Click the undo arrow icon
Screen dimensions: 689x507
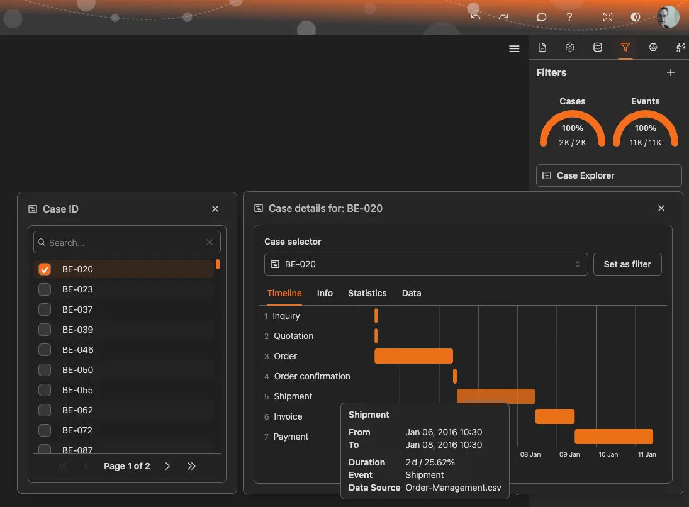pyautogui.click(x=476, y=17)
